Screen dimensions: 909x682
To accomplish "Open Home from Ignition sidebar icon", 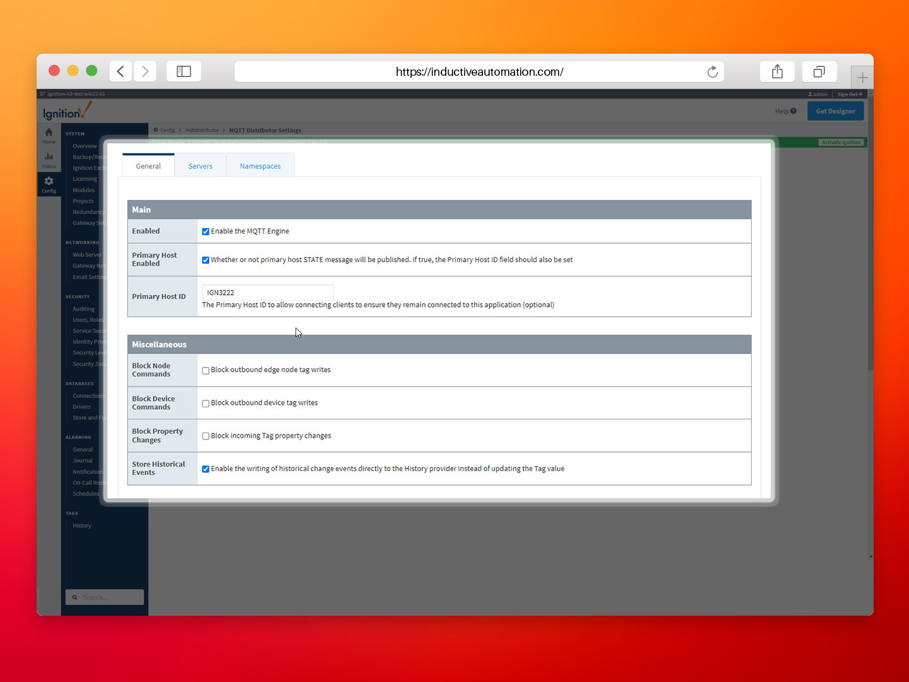I will pos(49,136).
